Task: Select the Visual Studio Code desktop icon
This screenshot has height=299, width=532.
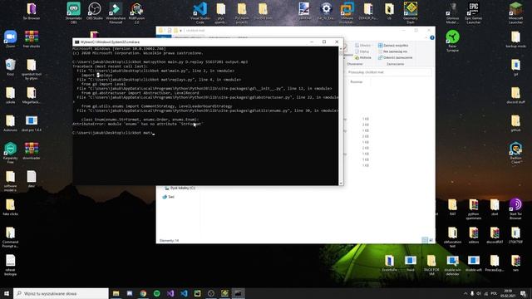Action: click(x=199, y=13)
